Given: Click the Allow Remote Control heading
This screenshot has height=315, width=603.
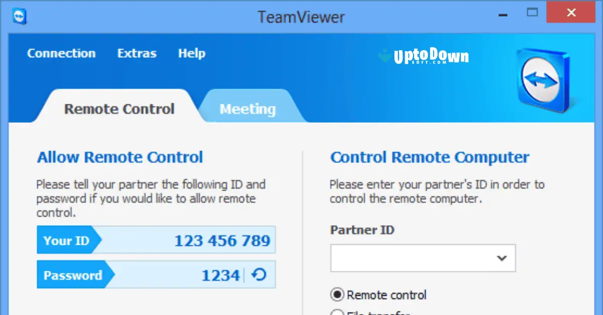Looking at the screenshot, I should [120, 157].
